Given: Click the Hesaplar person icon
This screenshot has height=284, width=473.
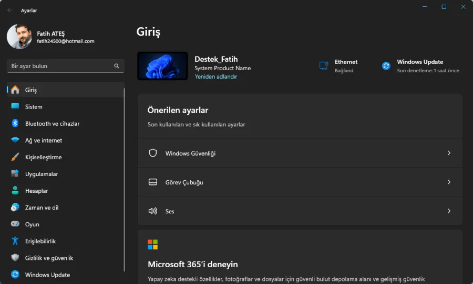Looking at the screenshot, I should (x=15, y=190).
